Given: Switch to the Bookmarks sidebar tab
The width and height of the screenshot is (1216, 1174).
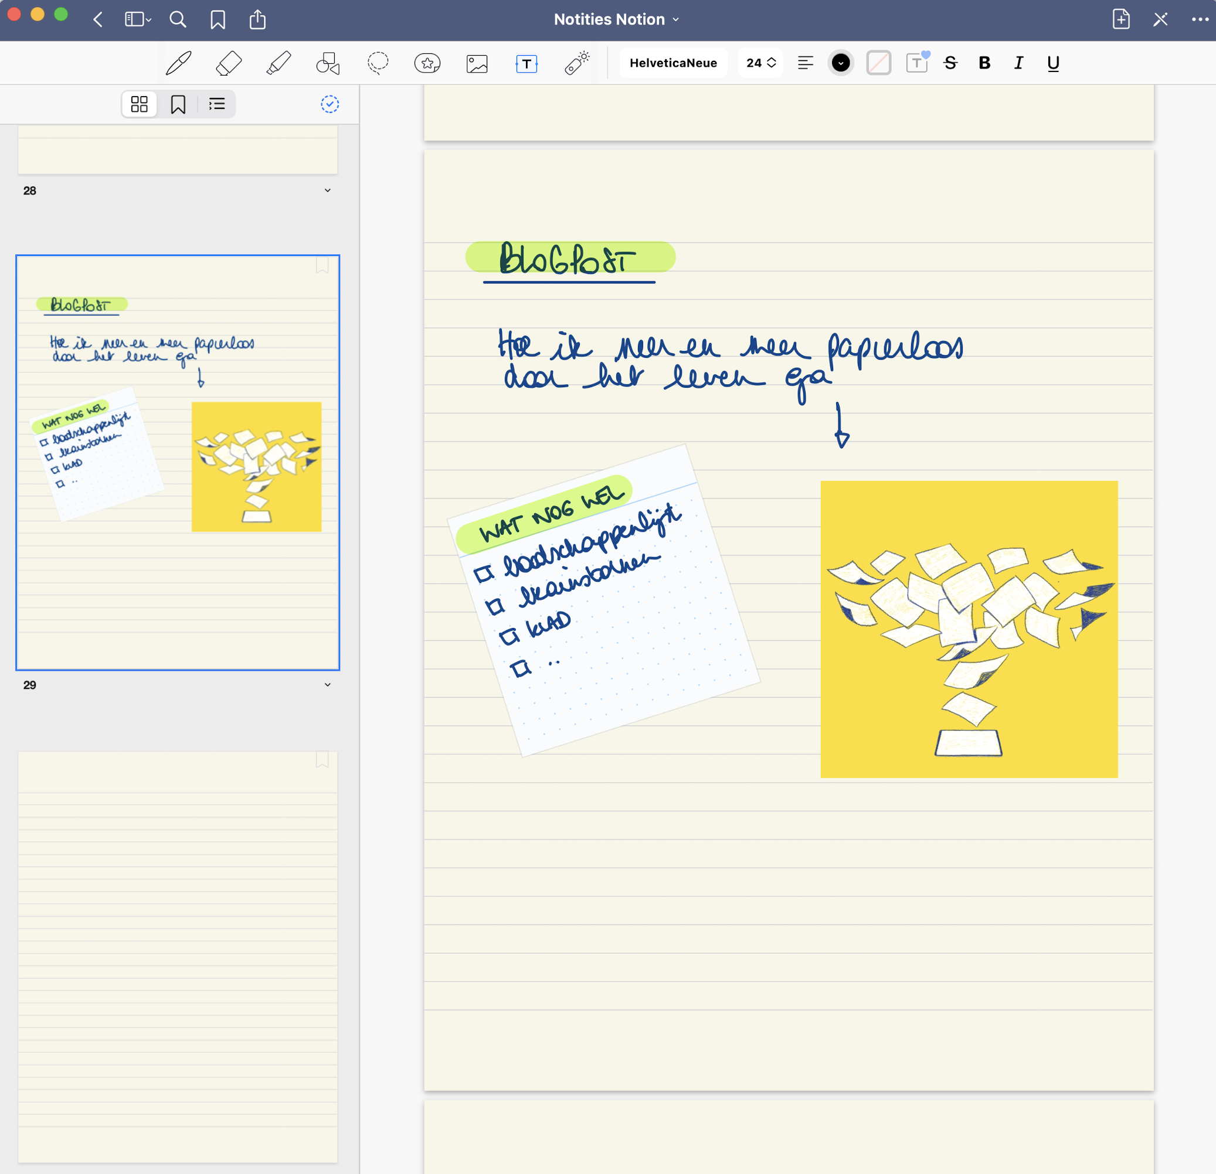Looking at the screenshot, I should point(178,104).
